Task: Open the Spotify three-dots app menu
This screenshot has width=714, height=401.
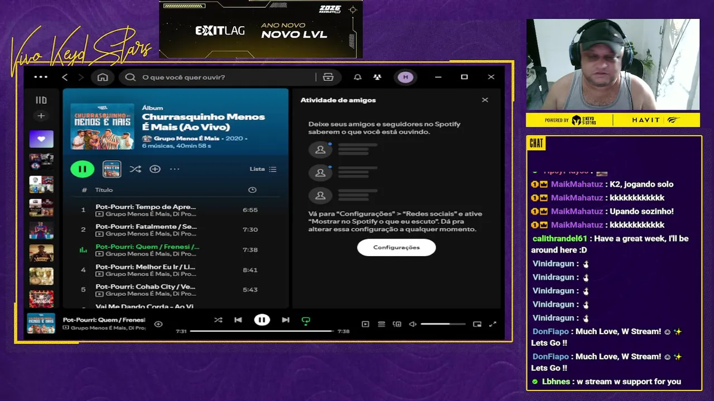Action: point(41,77)
